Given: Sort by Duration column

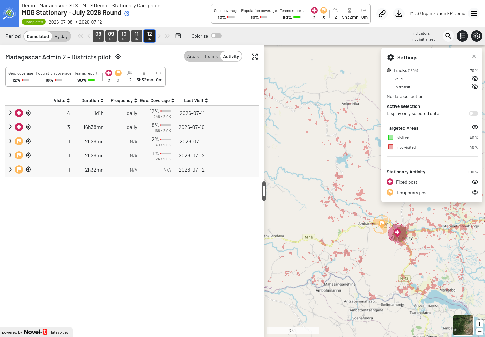Looking at the screenshot, I should pos(92,101).
